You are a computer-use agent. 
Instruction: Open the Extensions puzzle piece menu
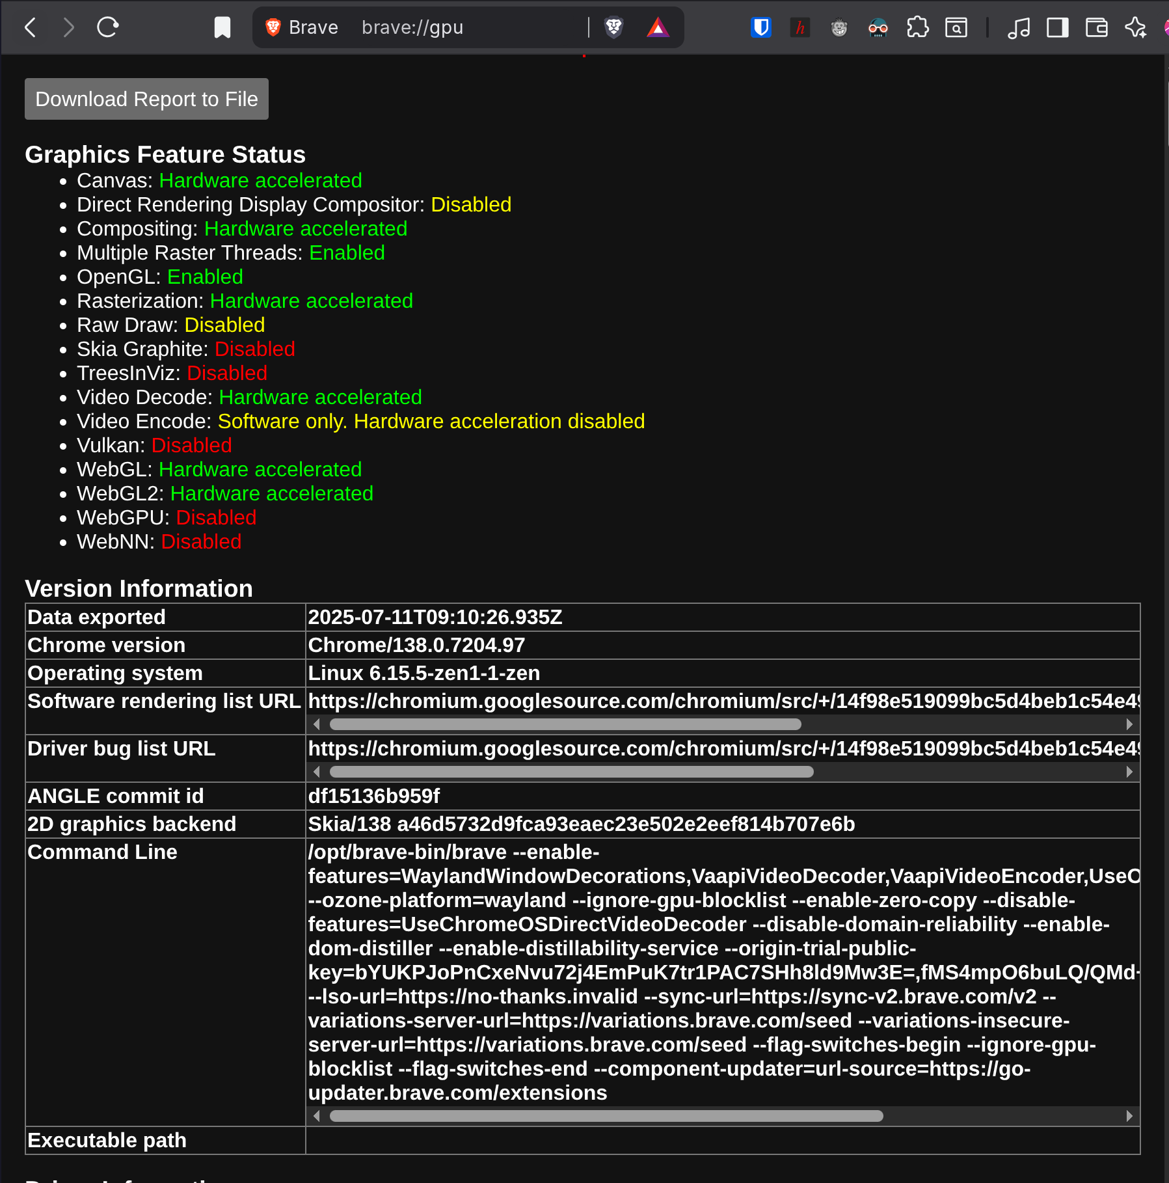pyautogui.click(x=917, y=27)
